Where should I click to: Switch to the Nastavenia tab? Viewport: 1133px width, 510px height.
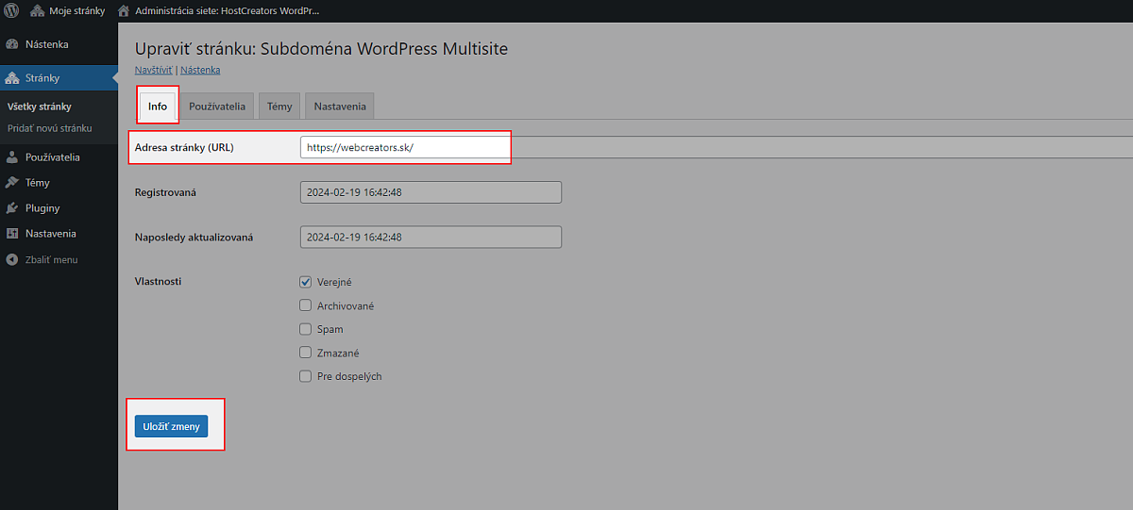(x=340, y=107)
